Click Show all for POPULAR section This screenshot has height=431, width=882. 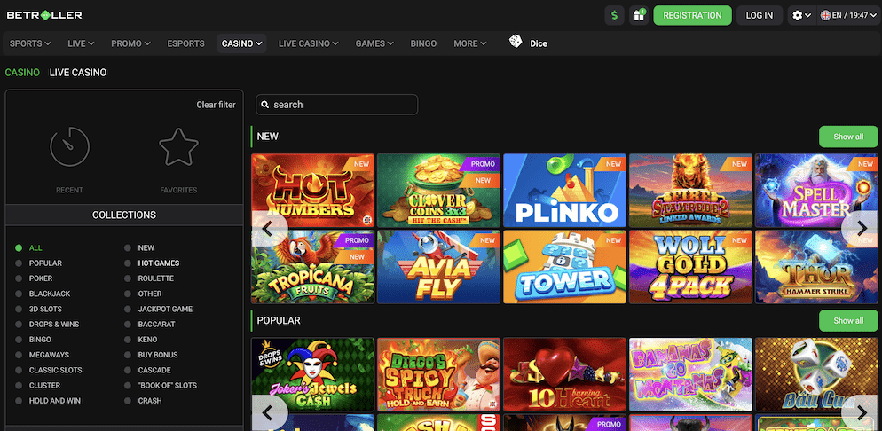[x=848, y=320]
